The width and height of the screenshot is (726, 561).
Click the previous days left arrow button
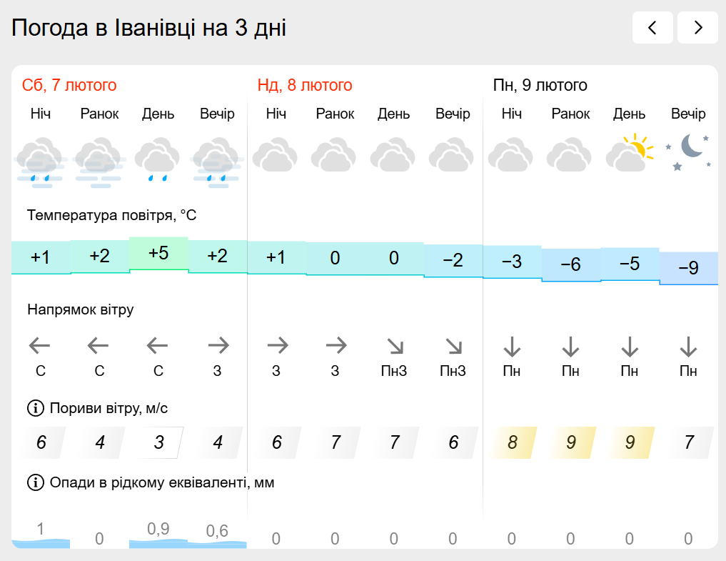click(652, 28)
